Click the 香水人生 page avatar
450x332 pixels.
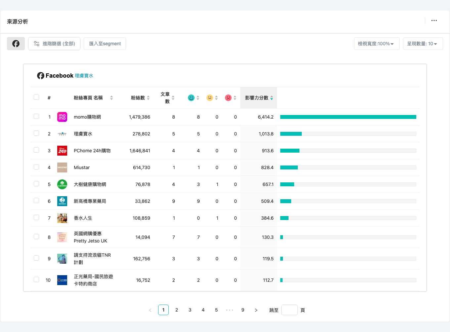[x=62, y=218]
